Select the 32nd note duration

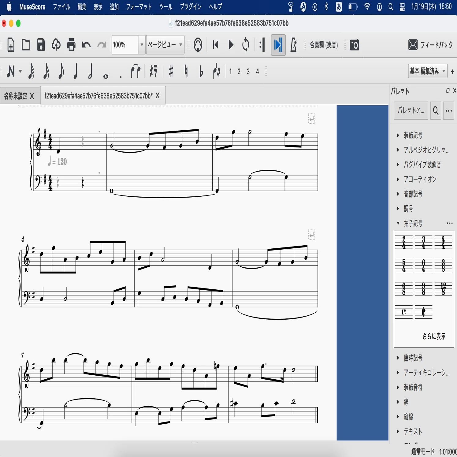pyautogui.click(x=31, y=71)
